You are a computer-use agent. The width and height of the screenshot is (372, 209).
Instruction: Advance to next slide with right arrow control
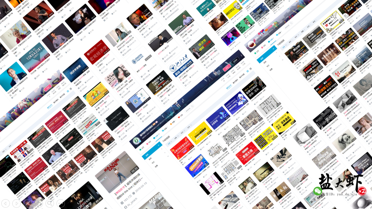pyautogui.click(x=17, y=203)
